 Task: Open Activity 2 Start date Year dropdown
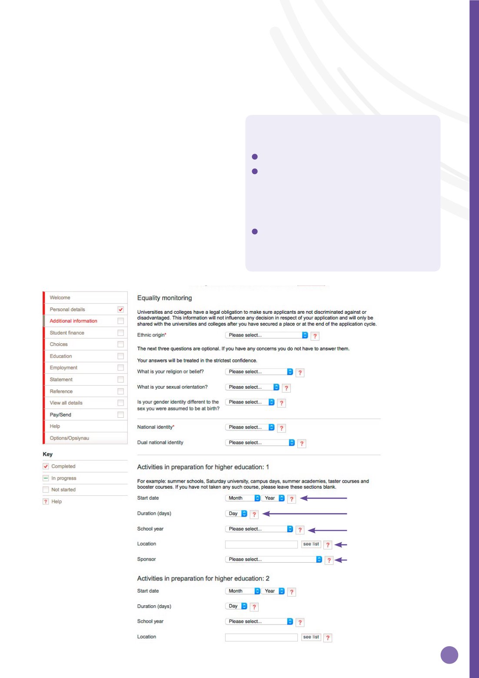coord(273,591)
